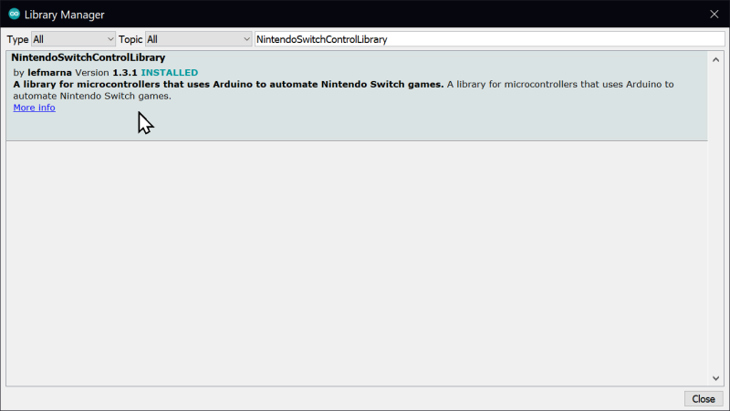730x411 pixels.
Task: Select the NintendoSwitchControlLibrary title
Action: 88,57
